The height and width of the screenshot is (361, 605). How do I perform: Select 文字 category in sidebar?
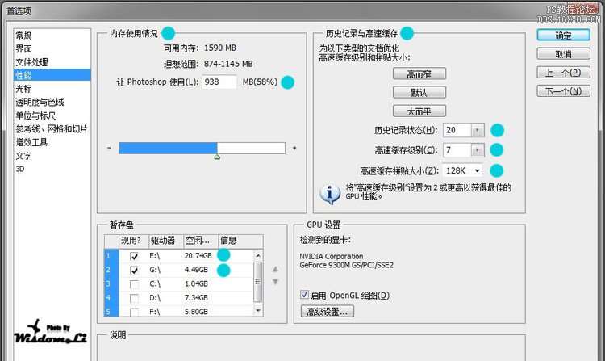point(24,156)
